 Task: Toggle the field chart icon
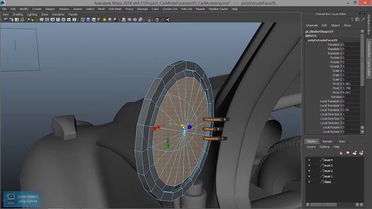[x=63, y=20]
